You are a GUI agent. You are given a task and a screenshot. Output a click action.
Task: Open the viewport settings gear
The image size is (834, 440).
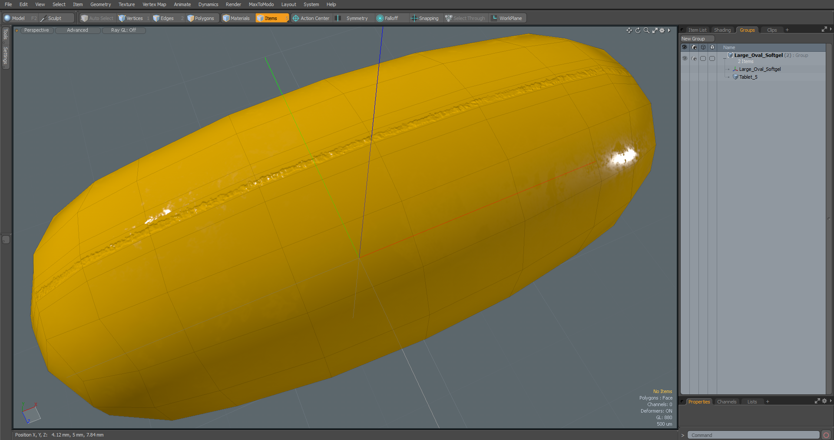[x=662, y=30]
